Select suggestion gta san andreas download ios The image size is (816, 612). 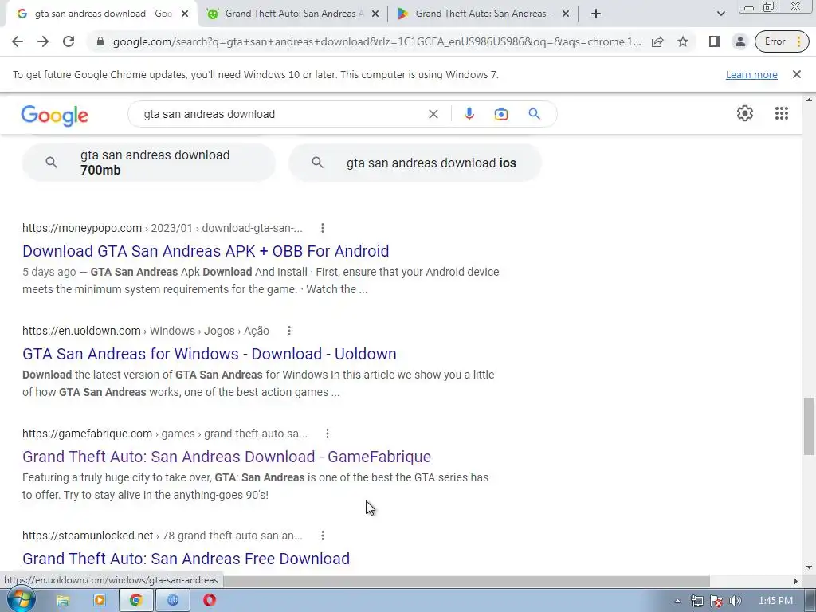[x=415, y=163]
